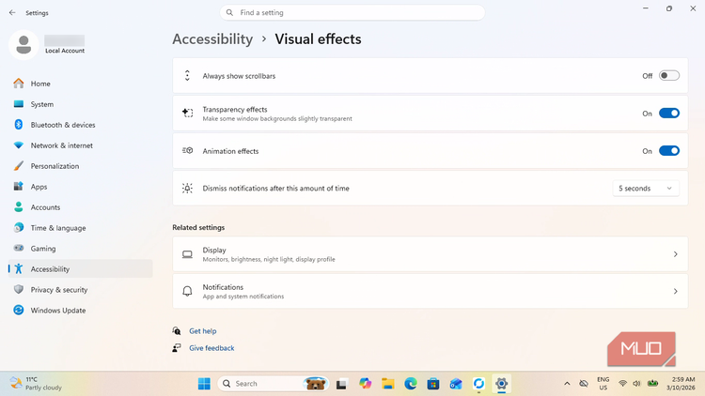Open Outlook from the taskbar
Viewport: 705px width, 396px height.
coord(456,384)
